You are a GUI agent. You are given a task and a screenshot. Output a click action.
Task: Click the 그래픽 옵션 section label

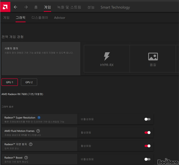[7, 107]
